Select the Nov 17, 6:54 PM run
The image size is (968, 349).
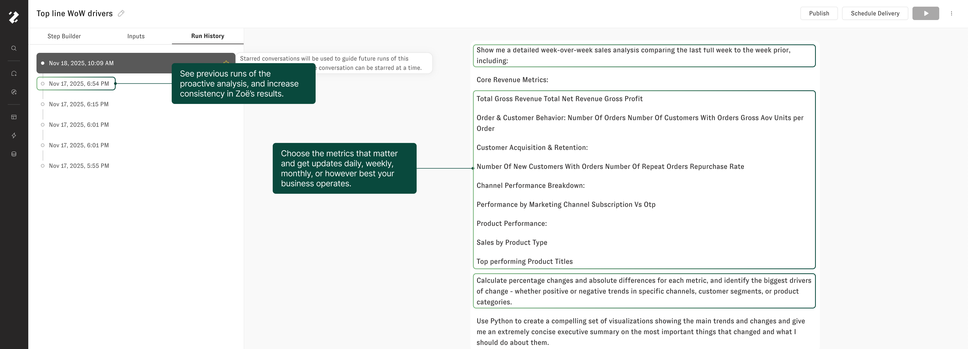coord(79,84)
